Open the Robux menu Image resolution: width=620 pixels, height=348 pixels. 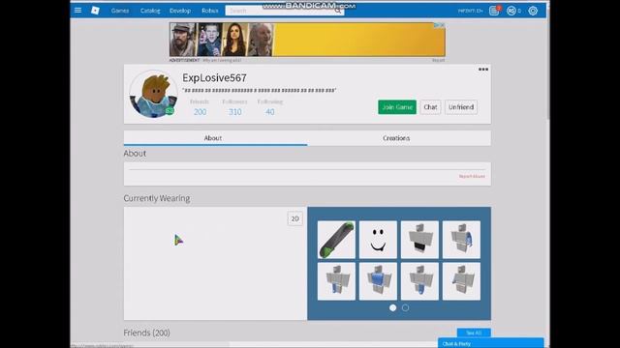(x=210, y=11)
